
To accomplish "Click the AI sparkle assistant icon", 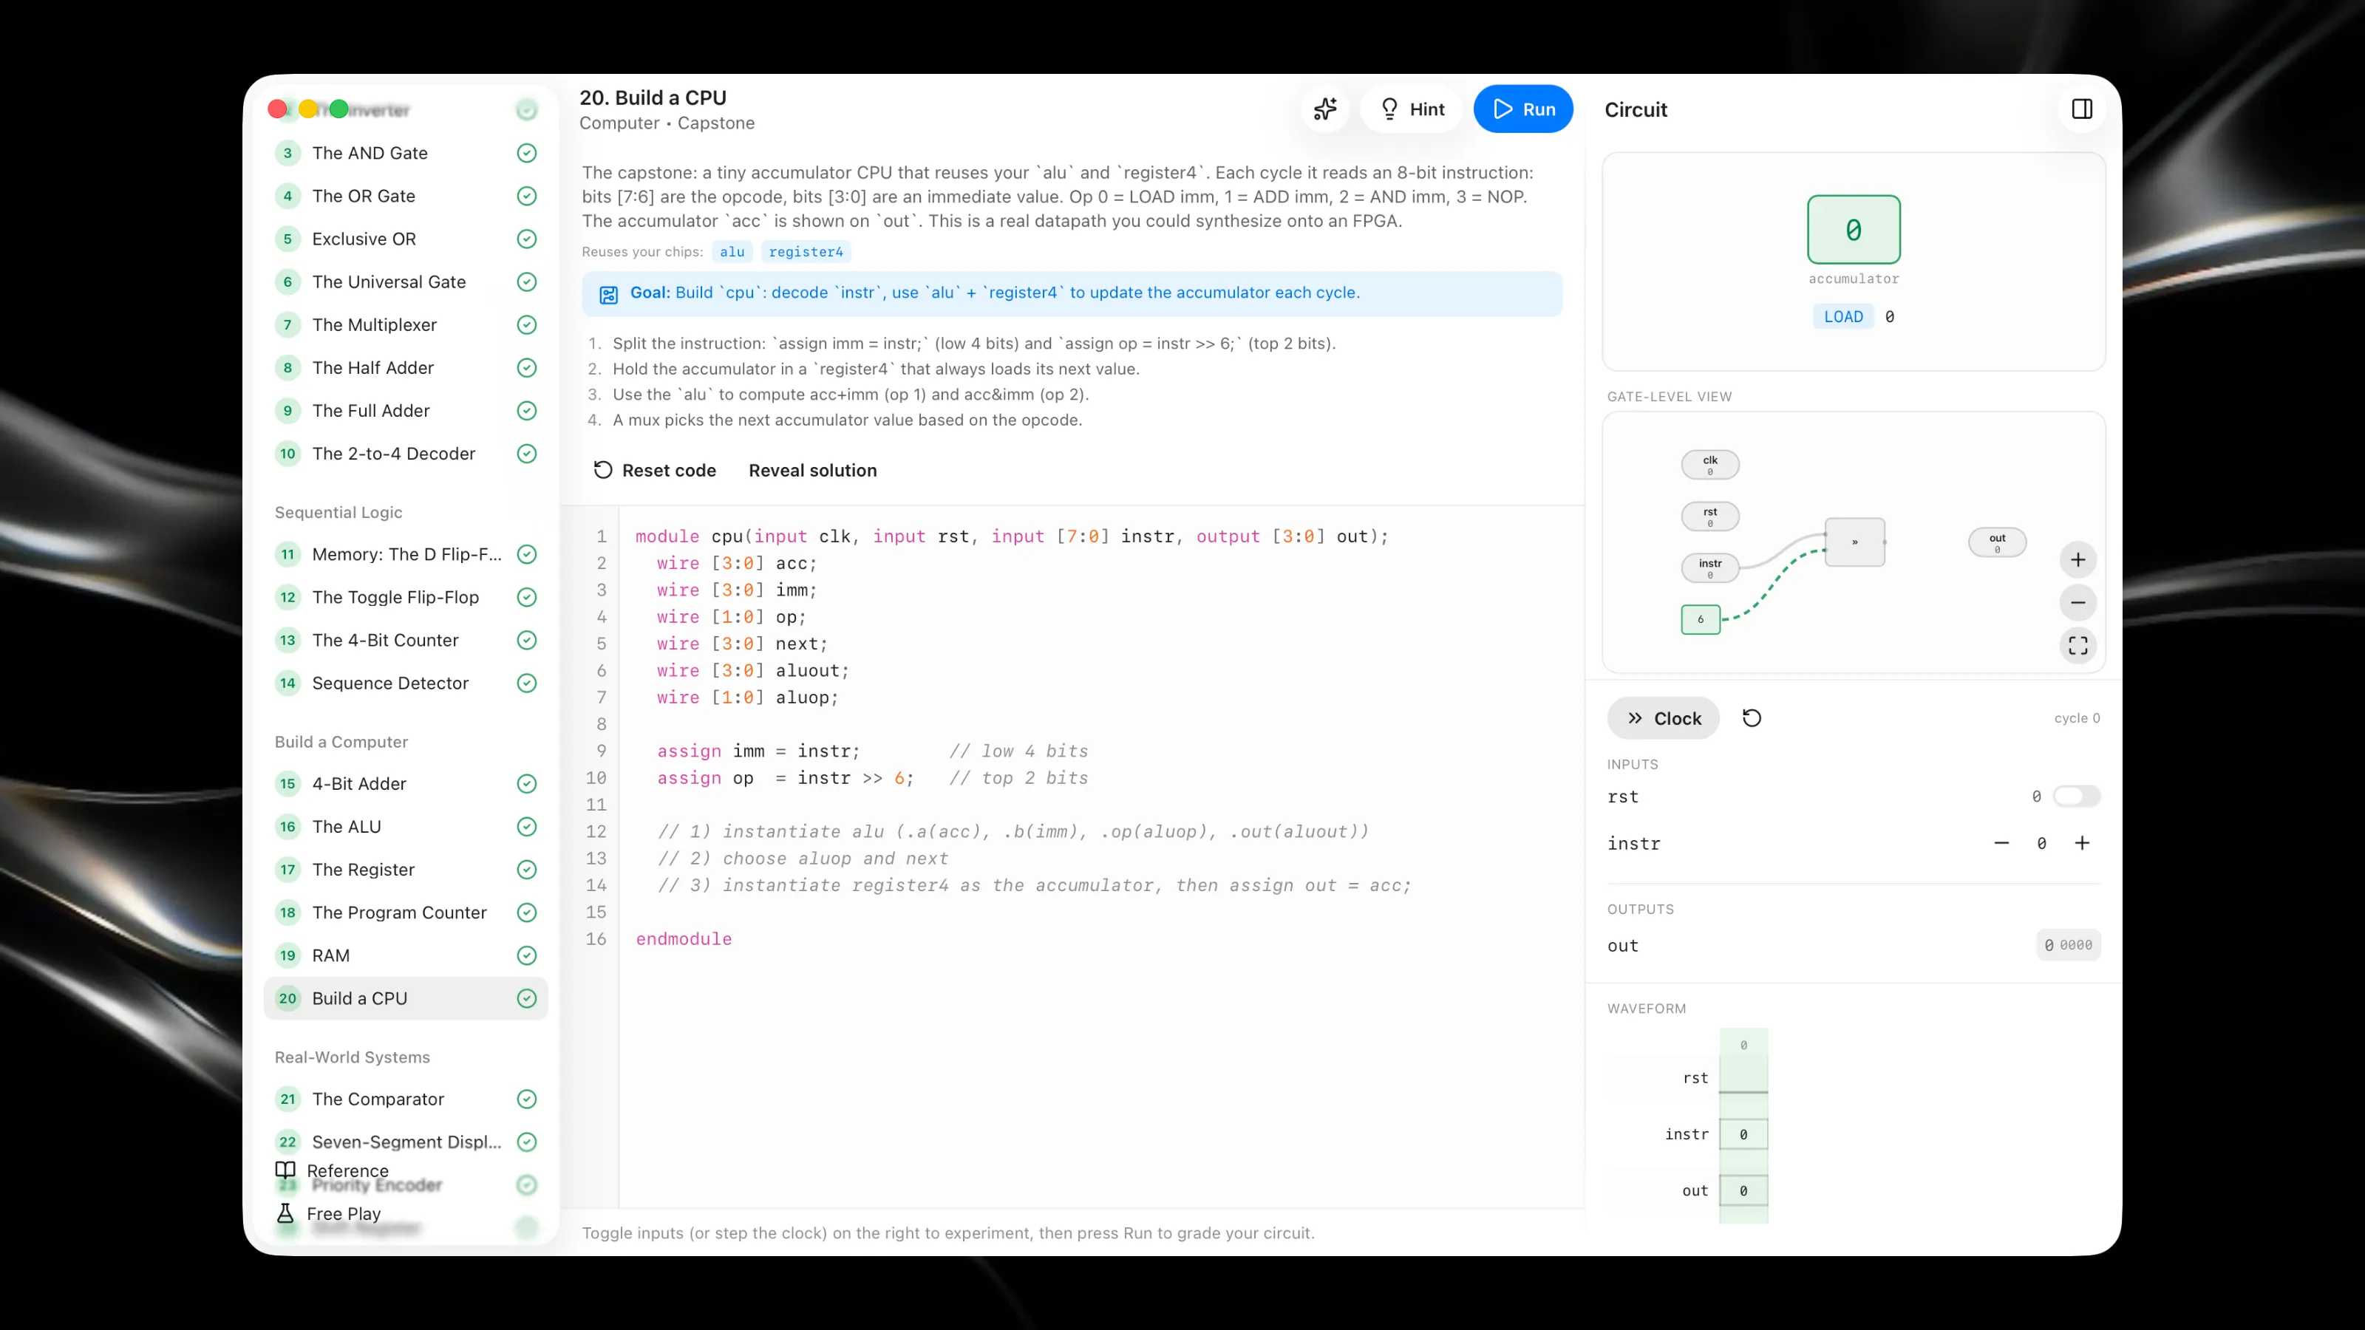I will (x=1325, y=109).
